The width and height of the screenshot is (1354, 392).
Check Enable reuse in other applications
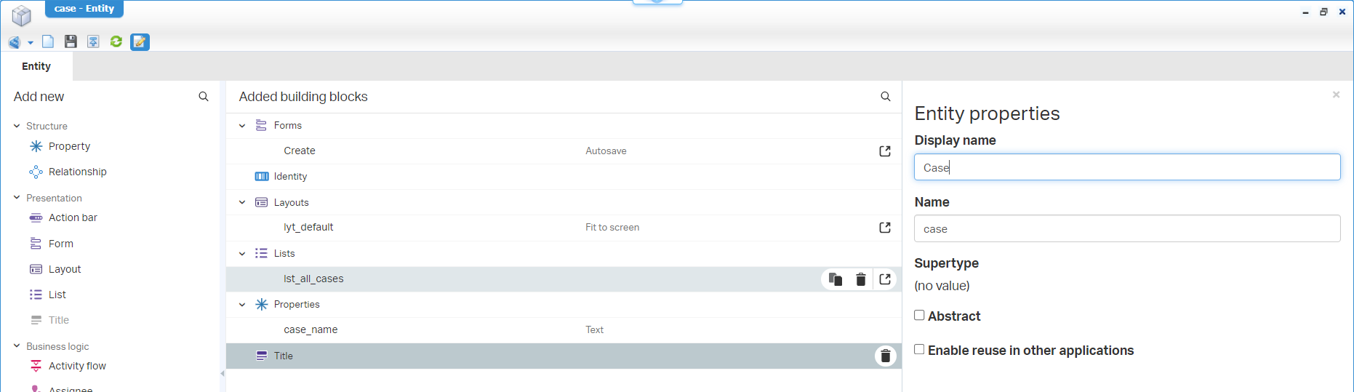(919, 350)
